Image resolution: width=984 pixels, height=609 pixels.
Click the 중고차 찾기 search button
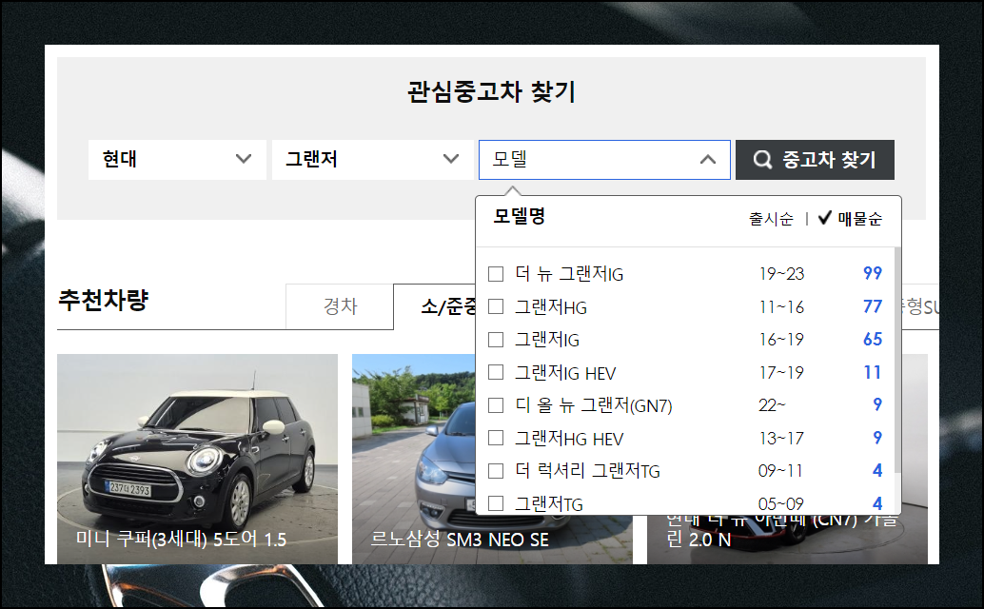[x=815, y=159]
